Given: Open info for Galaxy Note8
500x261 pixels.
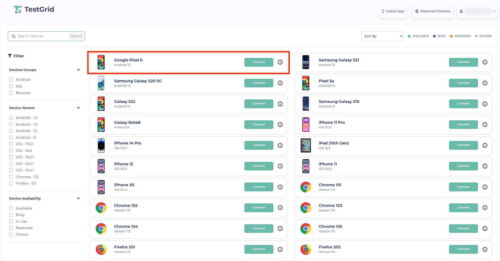Looking at the screenshot, I should (280, 125).
